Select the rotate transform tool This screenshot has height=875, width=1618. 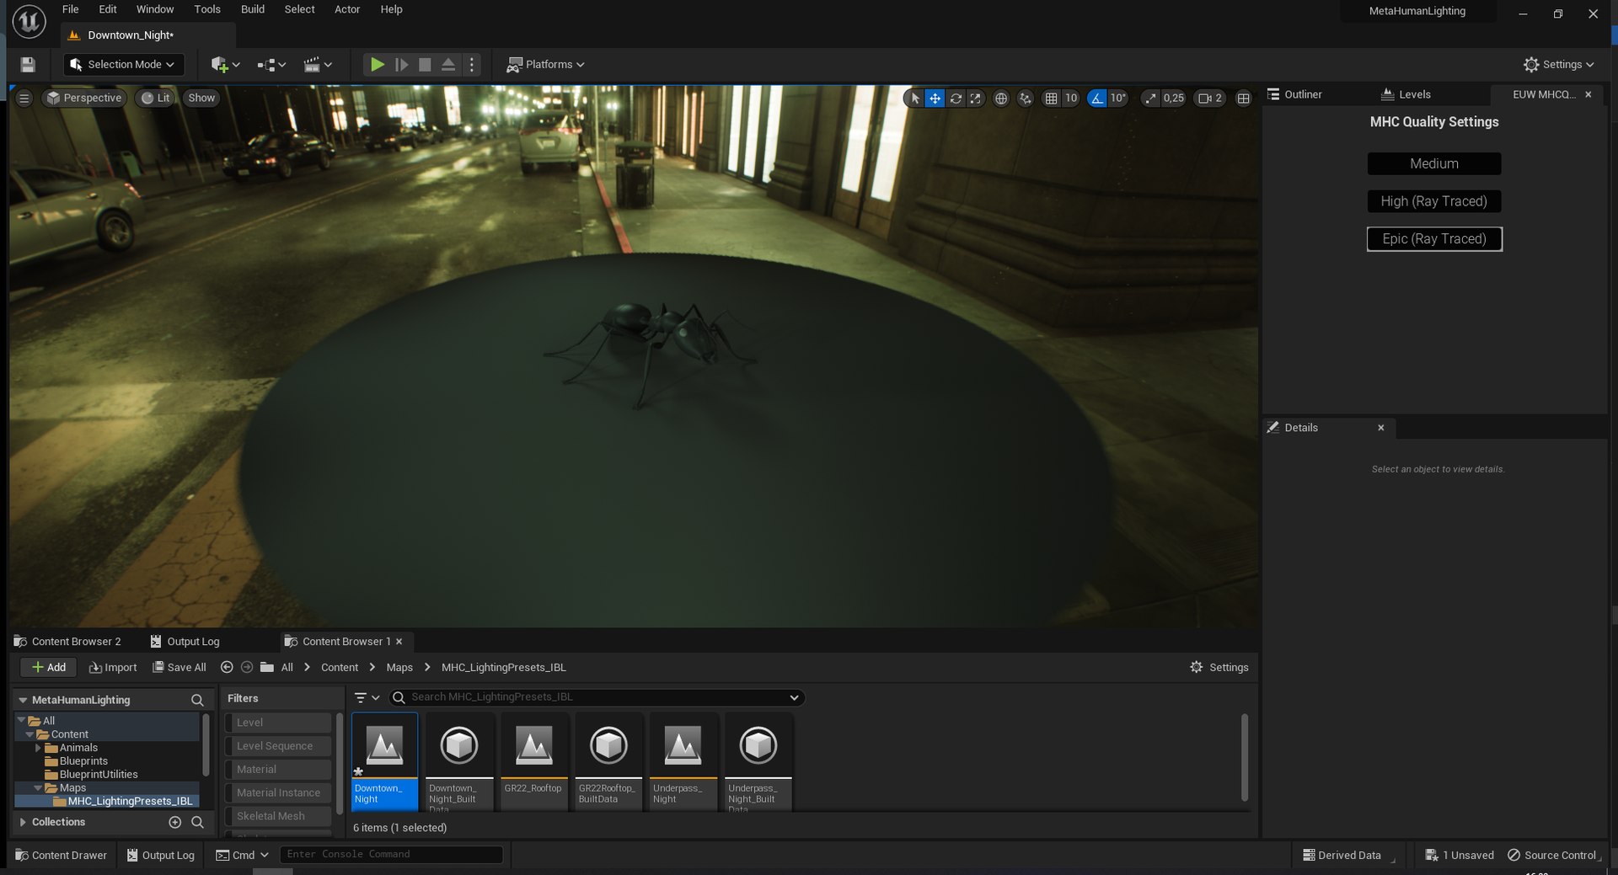[956, 99]
